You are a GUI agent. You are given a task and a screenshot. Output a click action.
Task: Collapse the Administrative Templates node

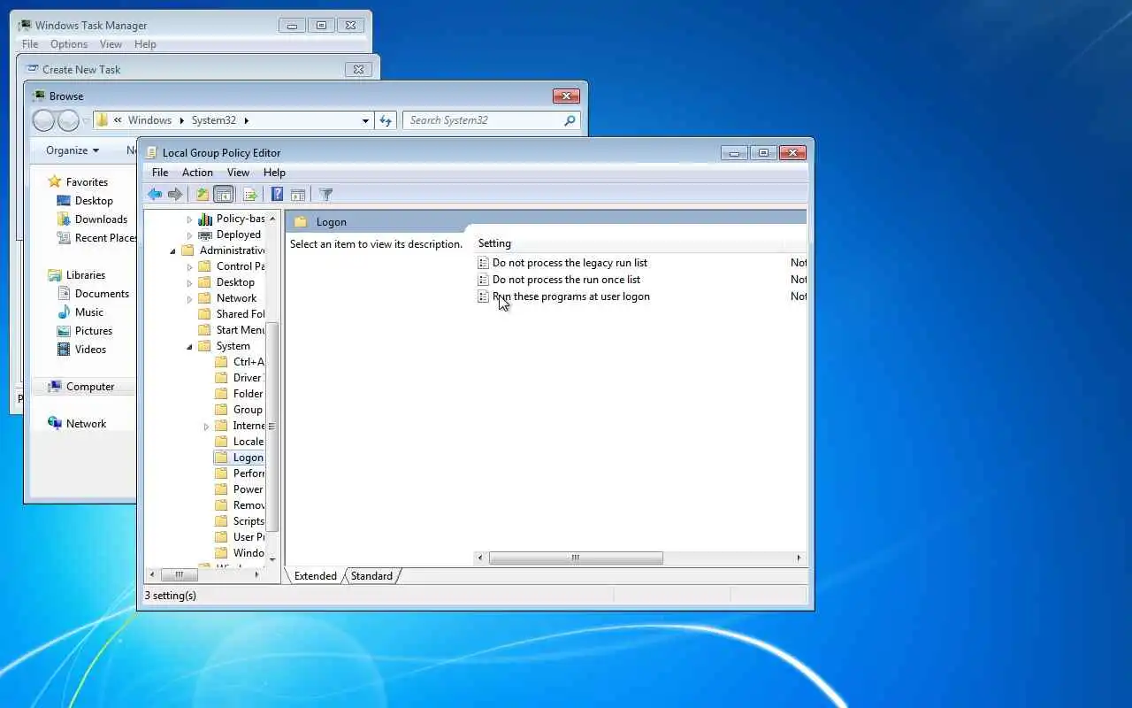(173, 250)
